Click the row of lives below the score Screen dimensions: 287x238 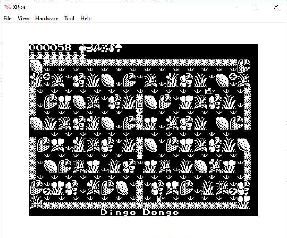tap(57, 55)
